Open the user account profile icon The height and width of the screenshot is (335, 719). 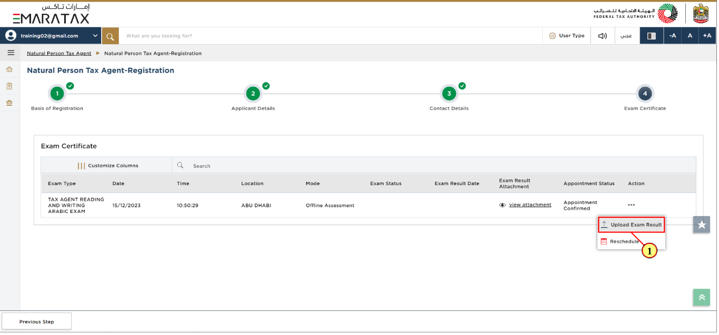coord(11,36)
